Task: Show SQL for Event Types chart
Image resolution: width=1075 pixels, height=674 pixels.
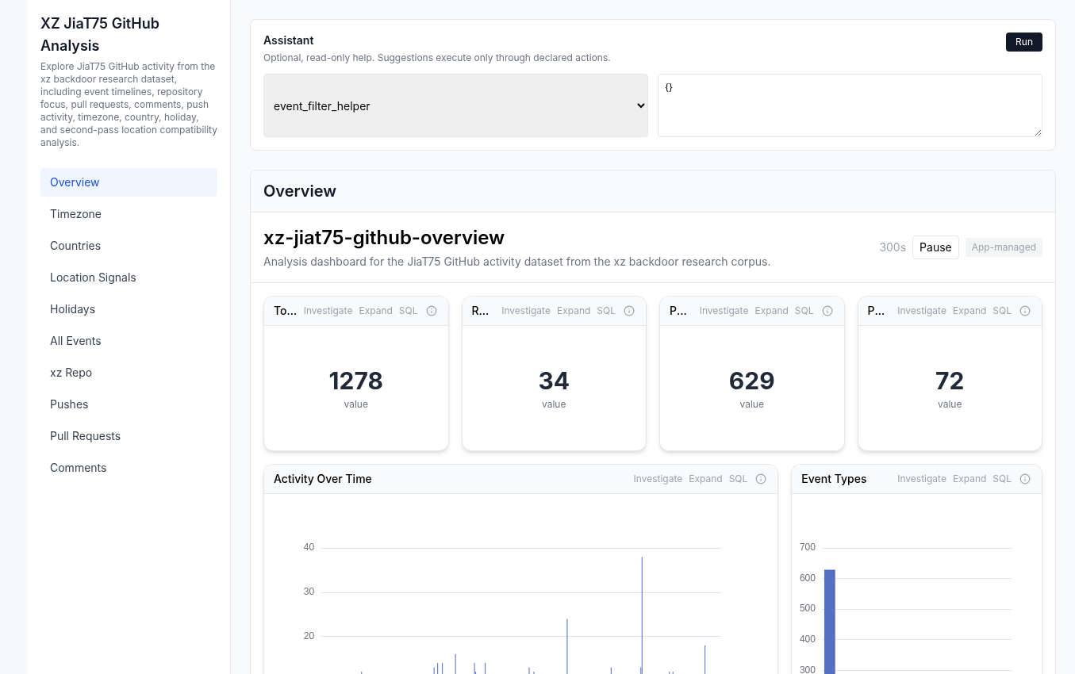Action: coord(1002,479)
